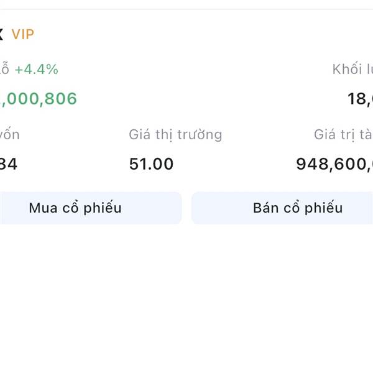Click the Khối lượng label

coord(352,70)
